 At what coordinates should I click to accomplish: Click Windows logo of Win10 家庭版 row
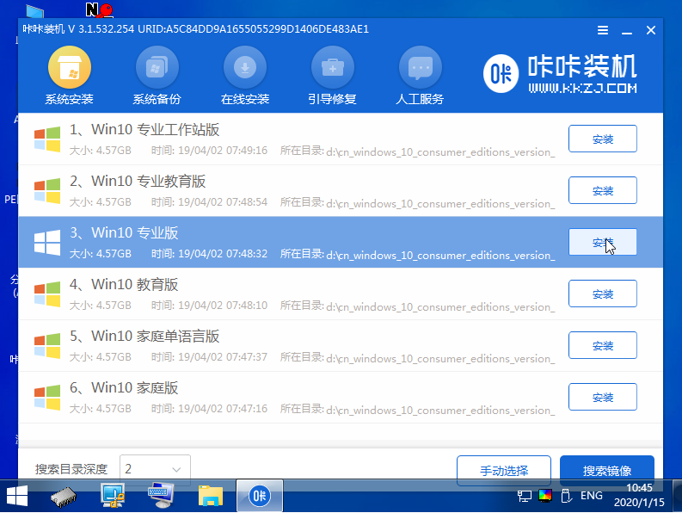click(47, 397)
